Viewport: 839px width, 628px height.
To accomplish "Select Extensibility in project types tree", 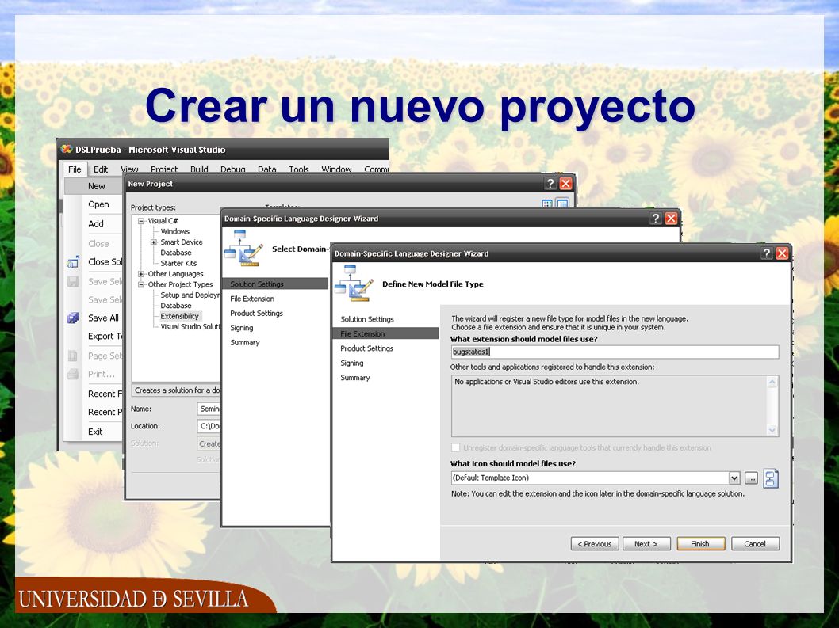I will click(180, 316).
